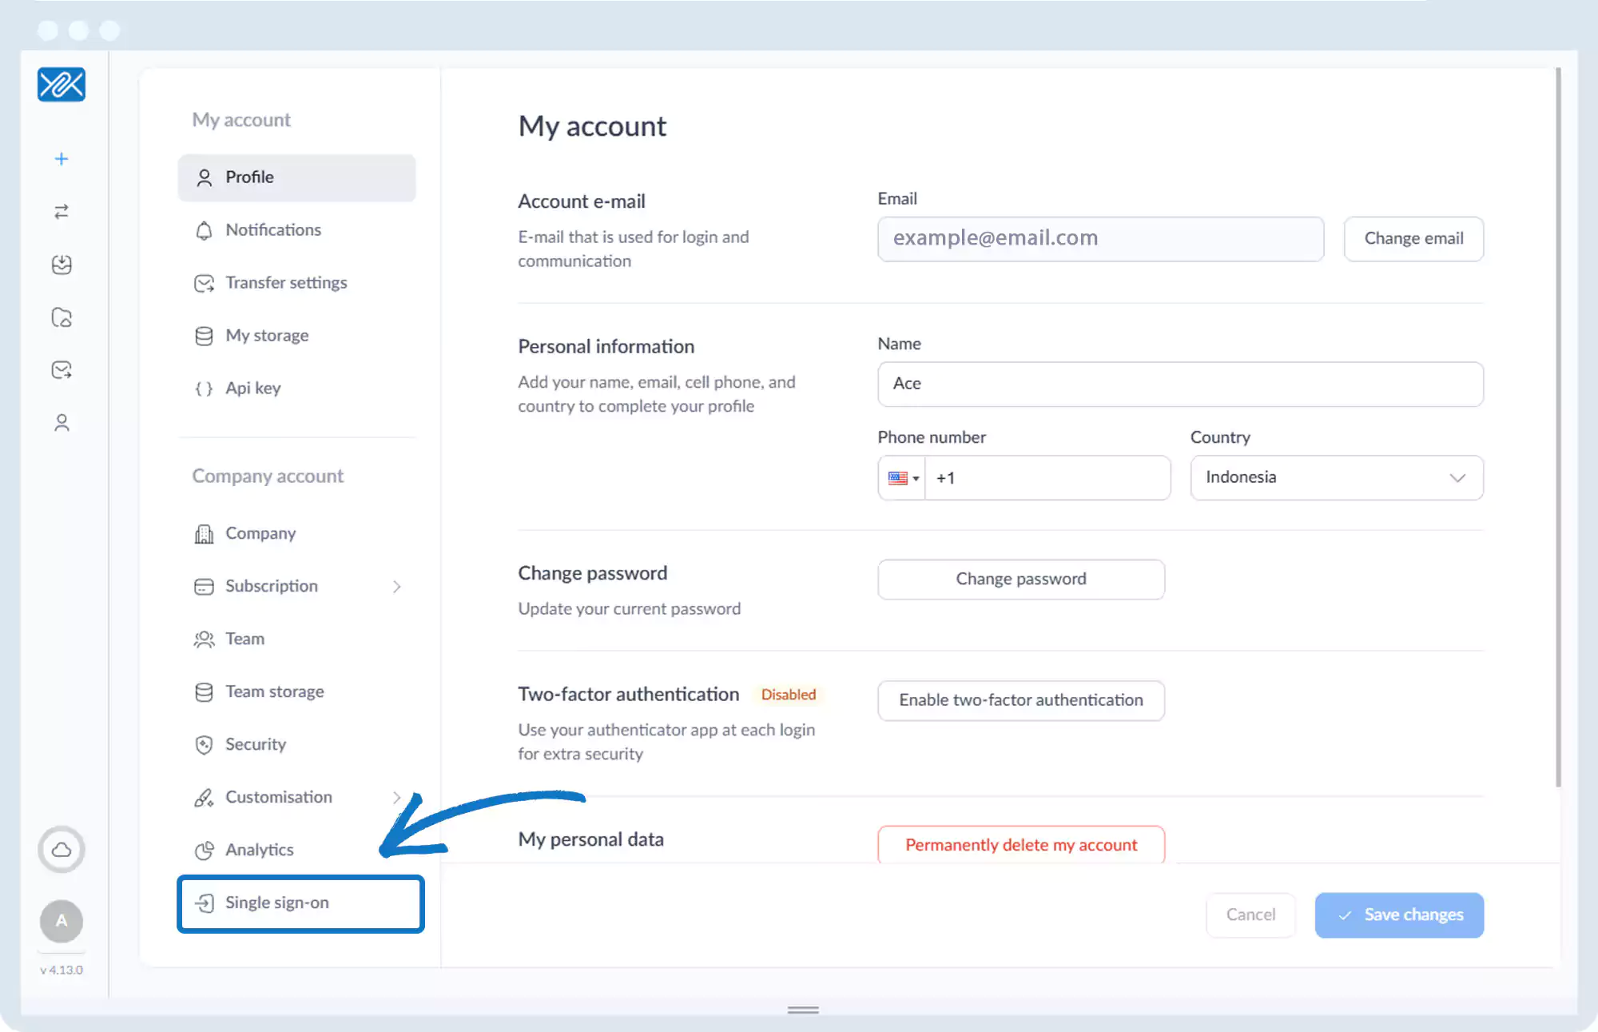The height and width of the screenshot is (1032, 1598).
Task: Click the user avatar 'A' icon
Action: coord(62,921)
